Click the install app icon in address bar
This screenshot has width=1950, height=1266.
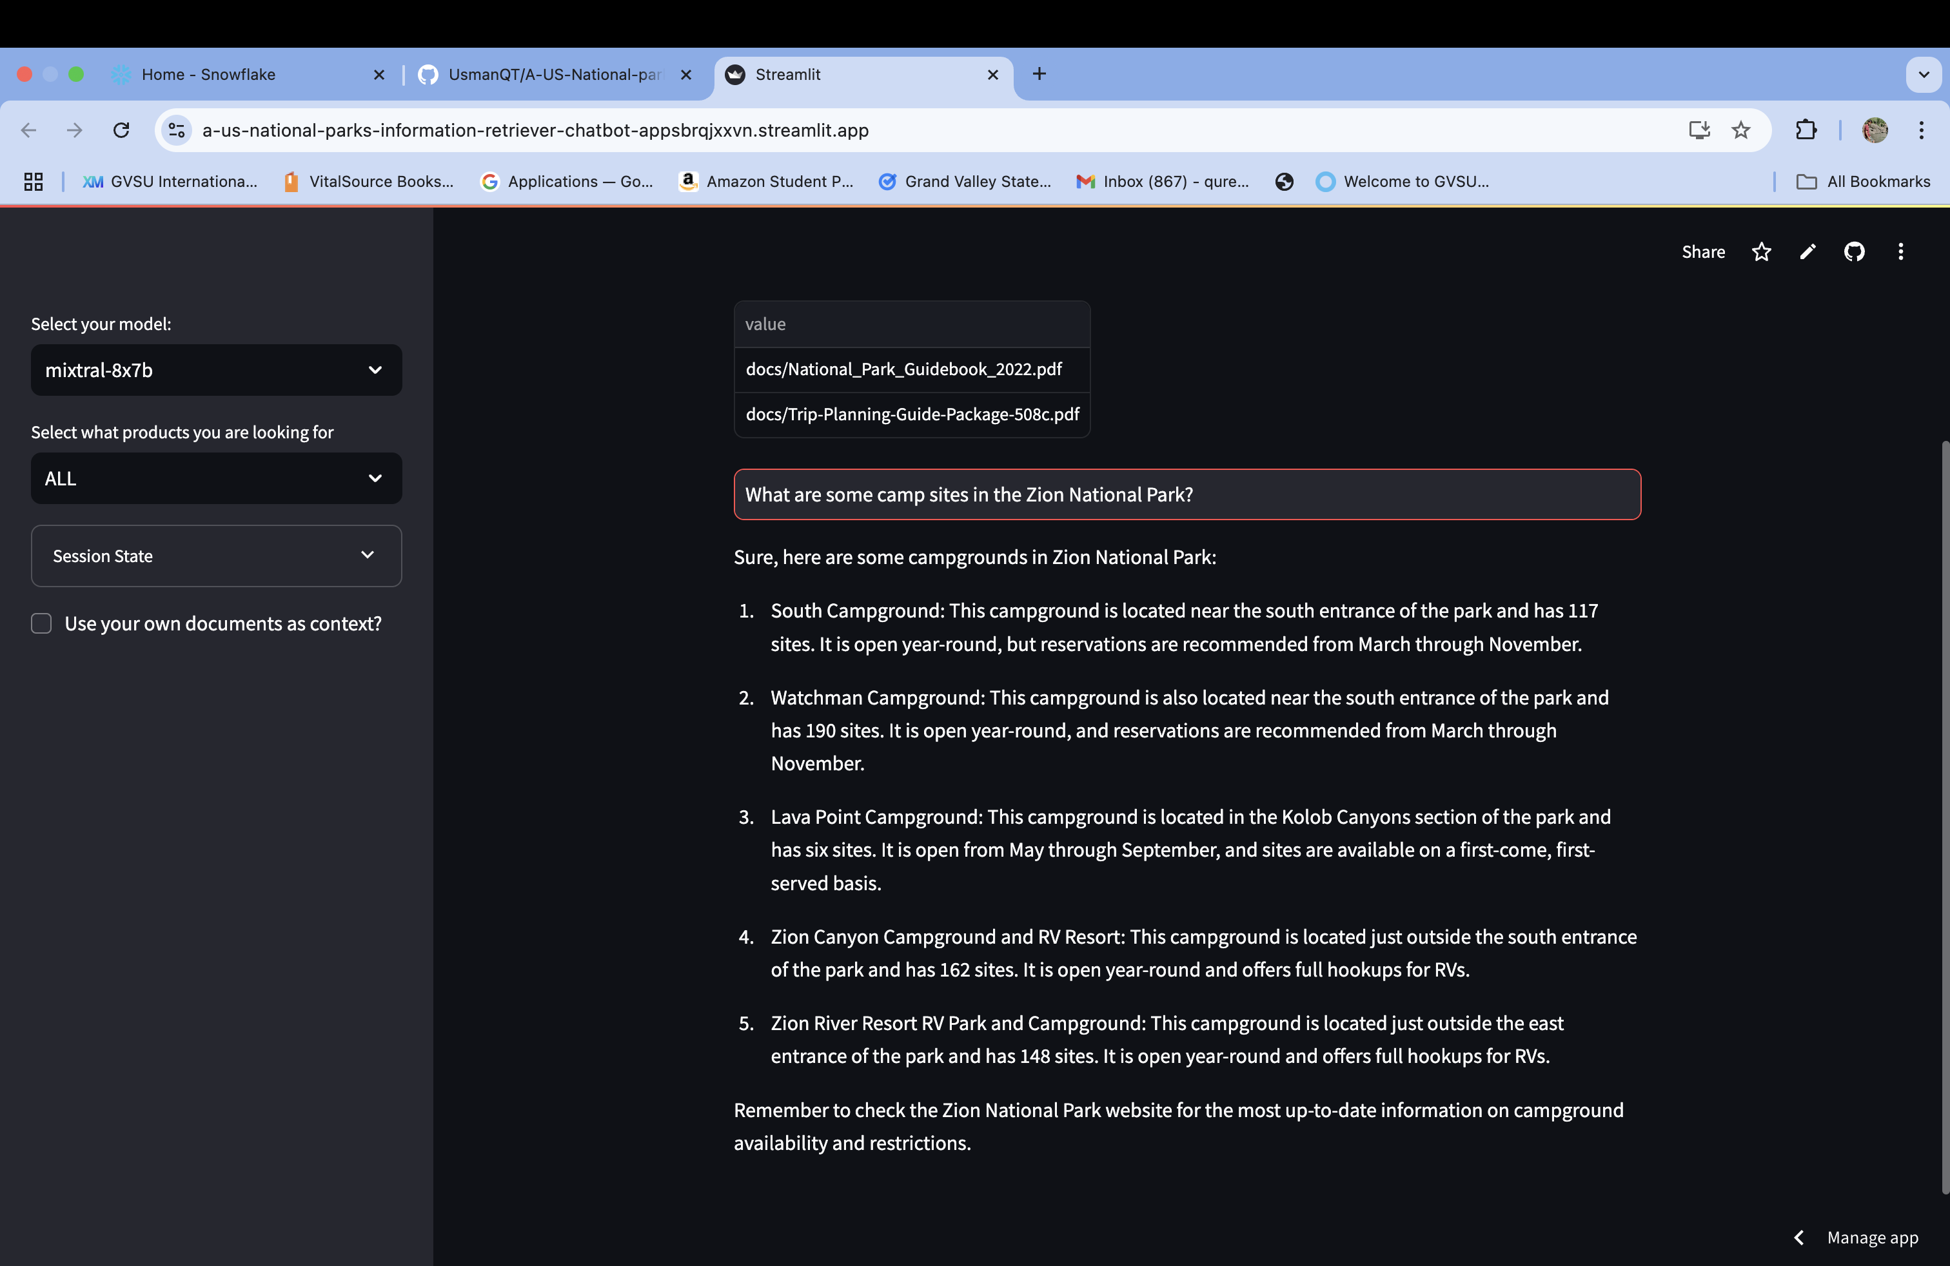coord(1699,130)
